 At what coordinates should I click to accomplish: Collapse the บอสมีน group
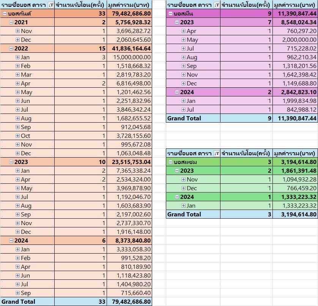point(170,14)
